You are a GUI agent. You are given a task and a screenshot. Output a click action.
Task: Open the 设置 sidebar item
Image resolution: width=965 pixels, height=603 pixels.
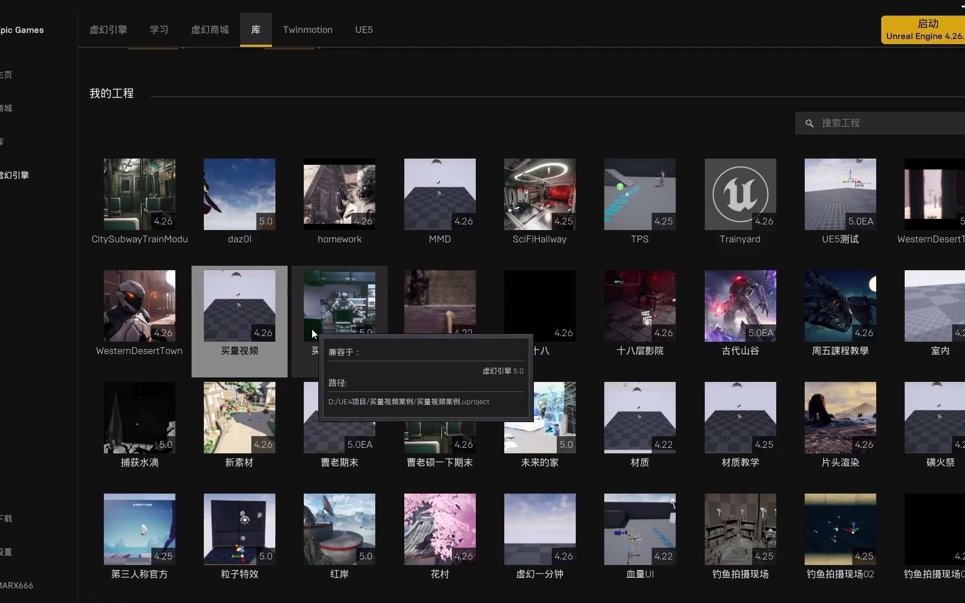click(x=6, y=552)
